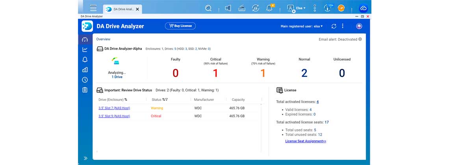This screenshot has height=165, width=449.
Task: Open the bar chart sidebar icon
Action: 85,70
